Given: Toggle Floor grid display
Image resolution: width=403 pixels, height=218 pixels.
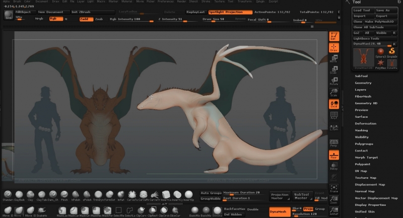Looking at the screenshot, I should pyautogui.click(x=333, y=155).
